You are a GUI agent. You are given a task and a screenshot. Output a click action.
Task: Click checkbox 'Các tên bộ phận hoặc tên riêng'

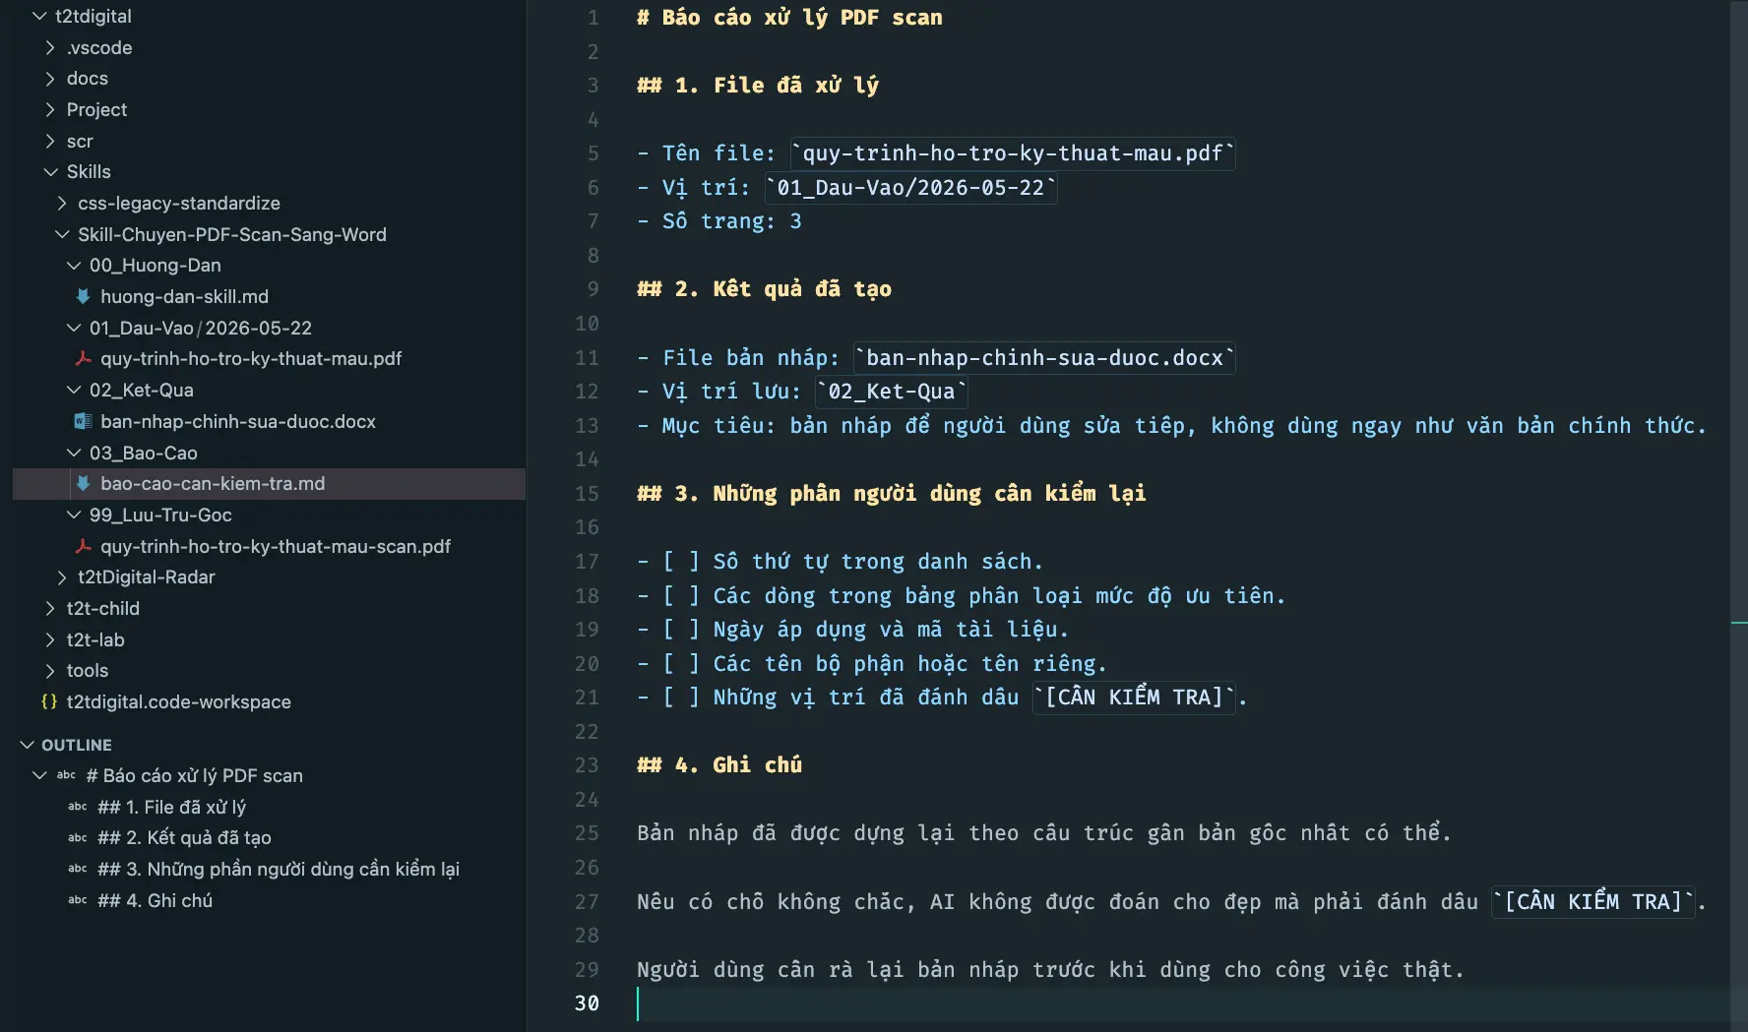681,664
